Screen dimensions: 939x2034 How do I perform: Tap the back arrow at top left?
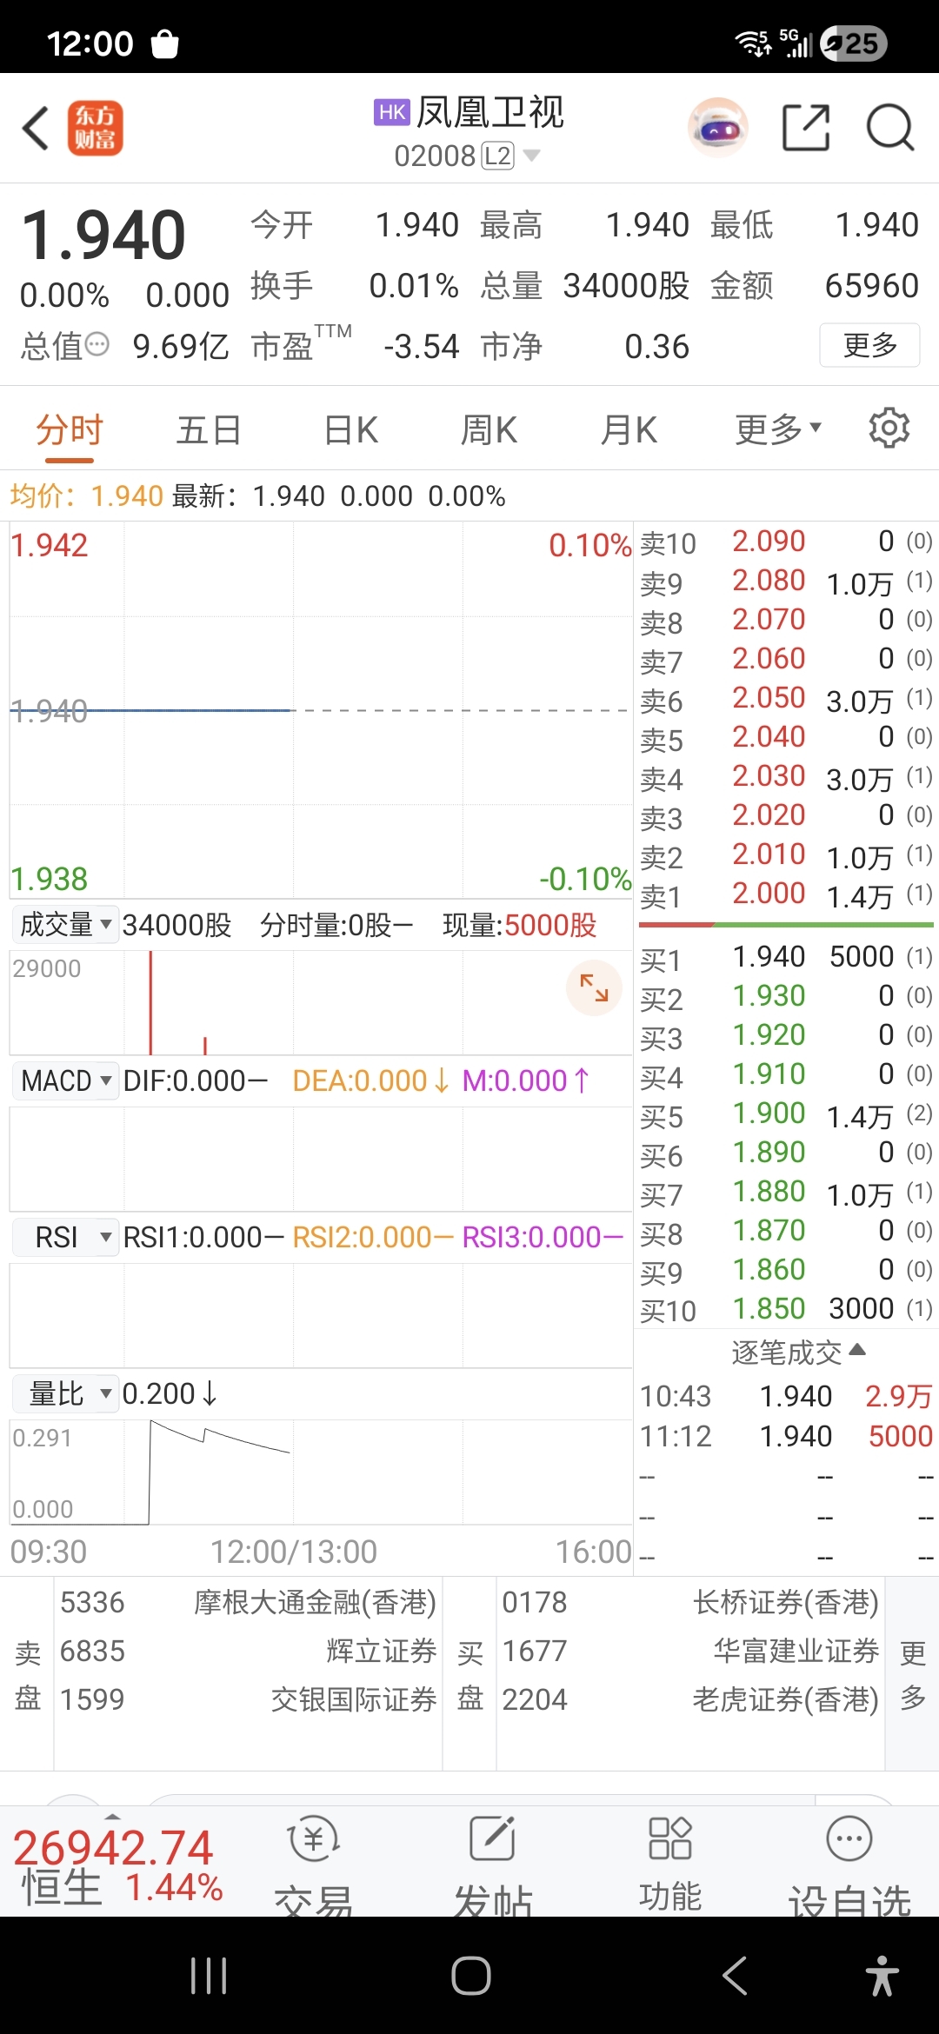coord(36,129)
